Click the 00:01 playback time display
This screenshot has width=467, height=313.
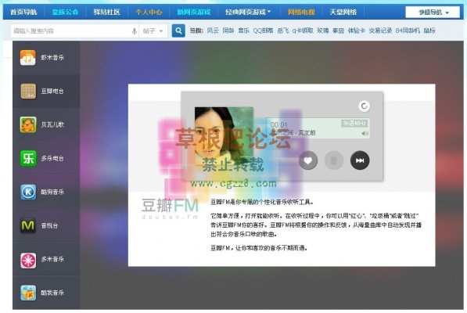pos(278,124)
